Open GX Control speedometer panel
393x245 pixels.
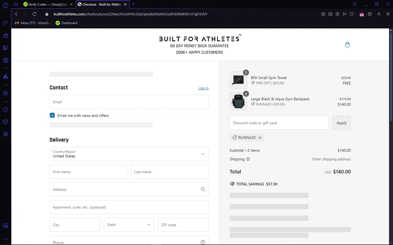click(6, 23)
